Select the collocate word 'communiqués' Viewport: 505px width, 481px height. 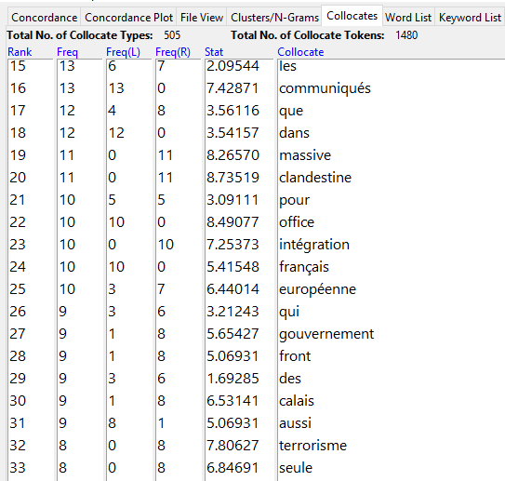[x=325, y=88]
